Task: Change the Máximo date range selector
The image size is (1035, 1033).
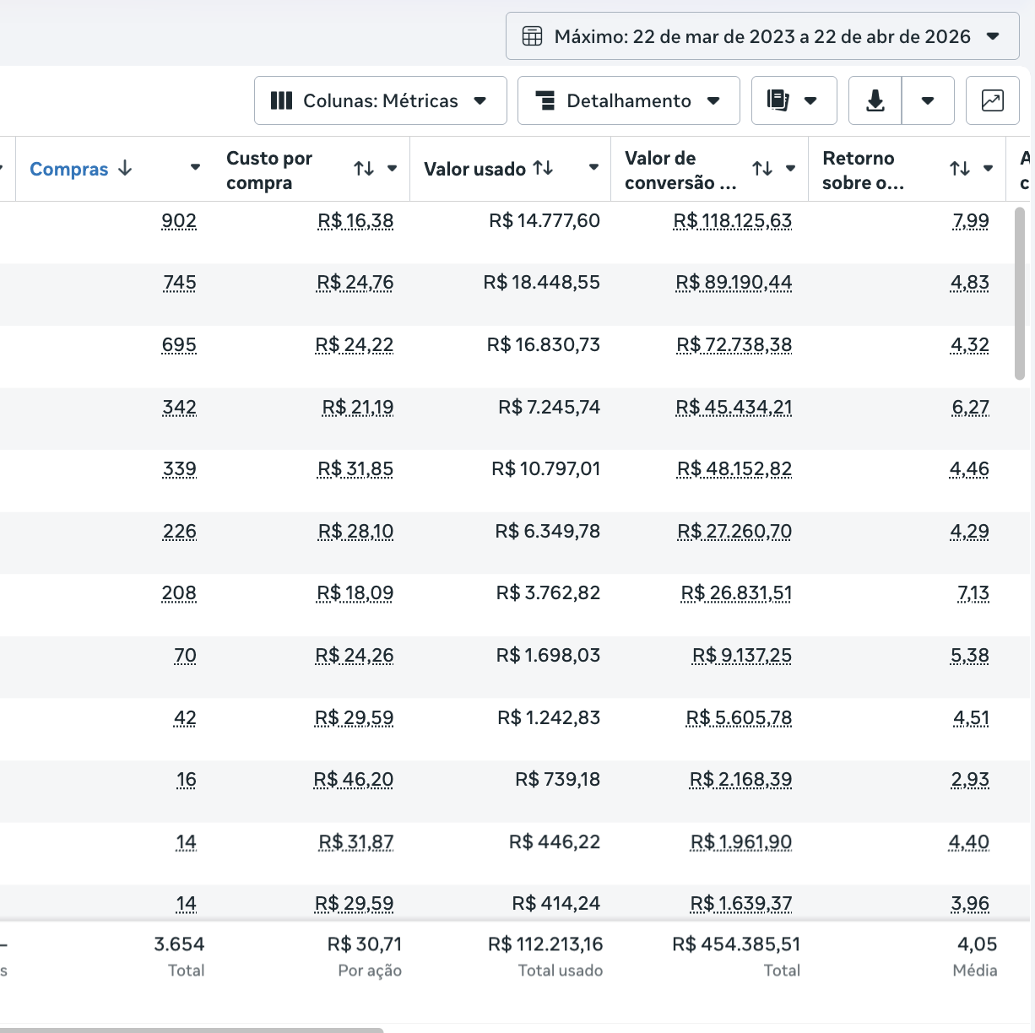Action: pos(761,36)
